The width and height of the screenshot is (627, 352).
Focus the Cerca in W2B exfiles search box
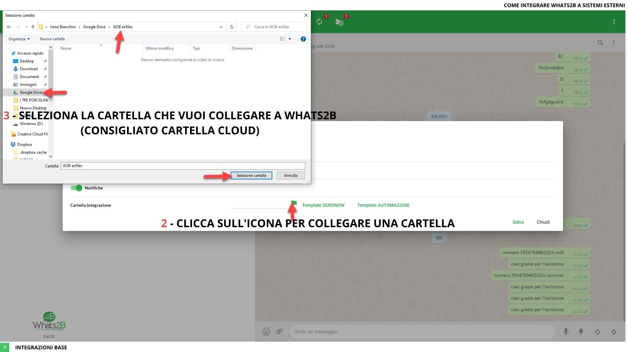(274, 27)
